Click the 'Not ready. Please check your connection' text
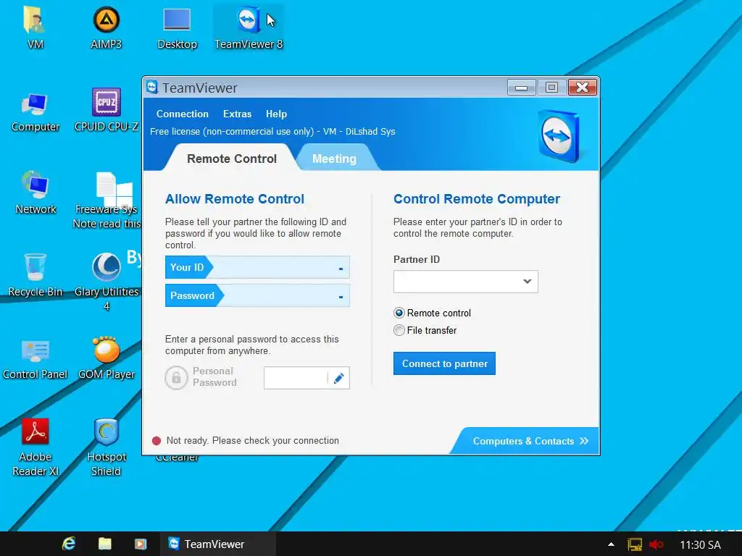The image size is (742, 556). tap(253, 441)
